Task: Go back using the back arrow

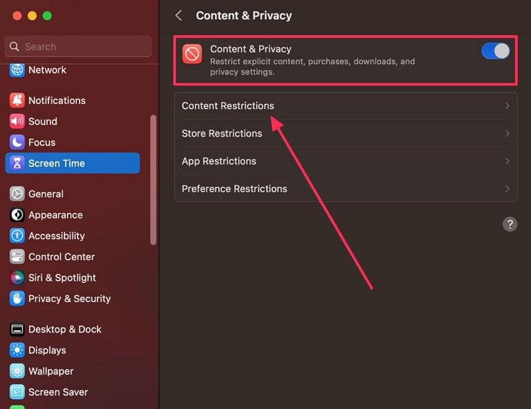Action: [x=179, y=15]
